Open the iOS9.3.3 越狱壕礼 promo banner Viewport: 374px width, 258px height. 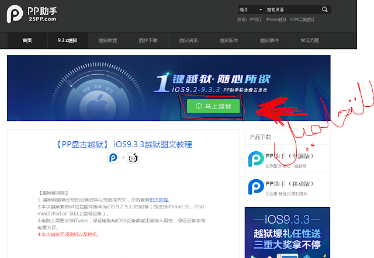pyautogui.click(x=288, y=232)
